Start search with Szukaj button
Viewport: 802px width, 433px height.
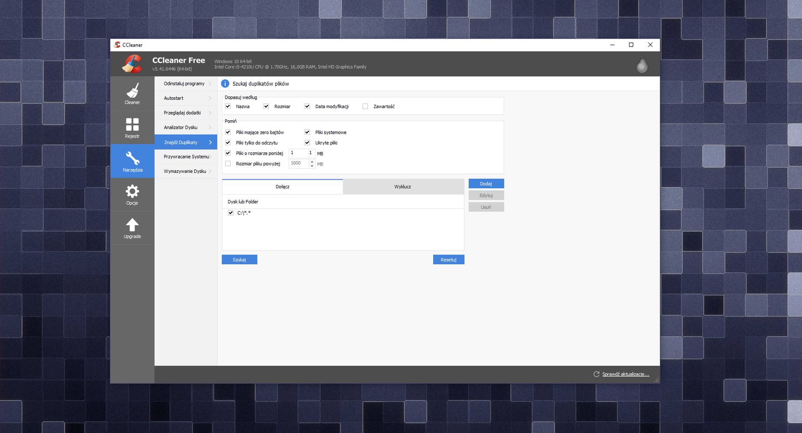pos(239,260)
